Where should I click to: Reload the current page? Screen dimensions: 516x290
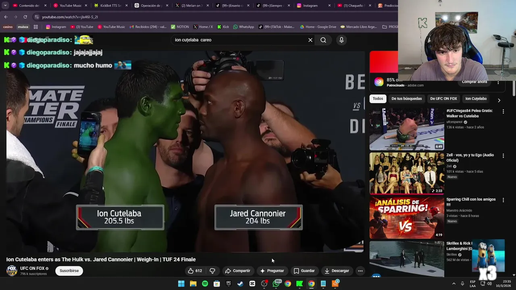pyautogui.click(x=25, y=17)
